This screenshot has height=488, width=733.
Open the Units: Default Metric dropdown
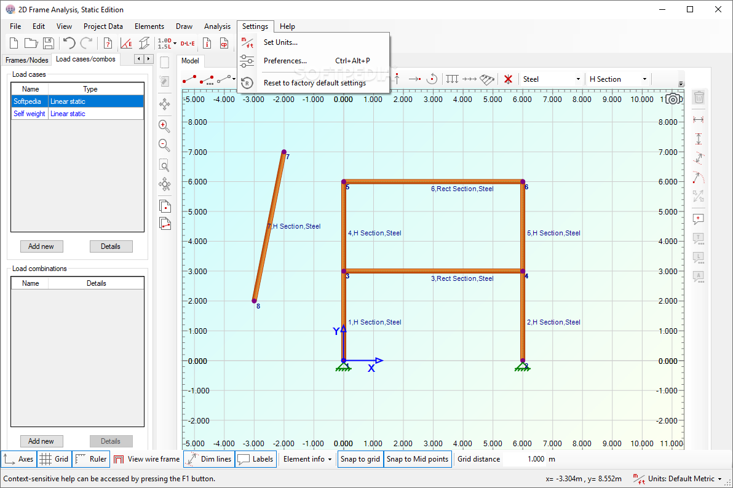pyautogui.click(x=678, y=479)
